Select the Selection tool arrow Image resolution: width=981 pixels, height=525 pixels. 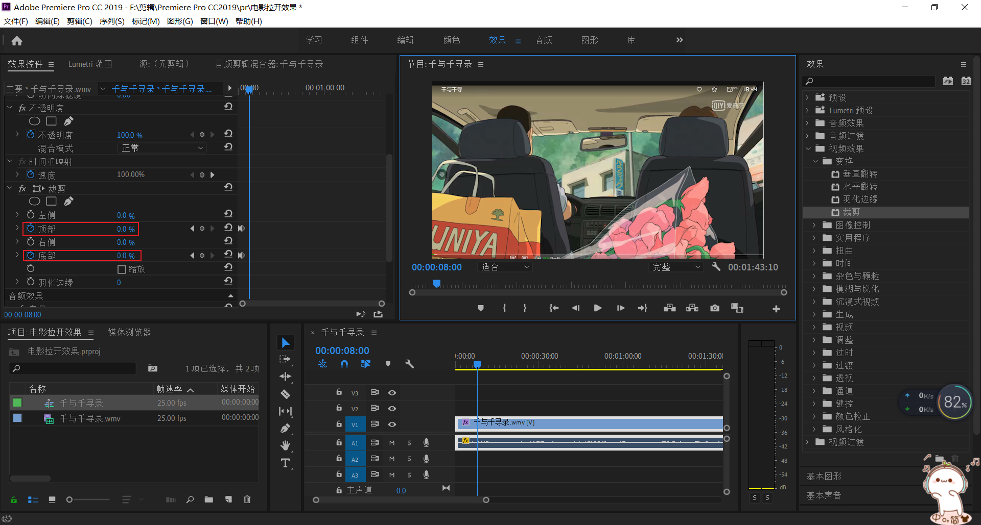click(x=285, y=342)
